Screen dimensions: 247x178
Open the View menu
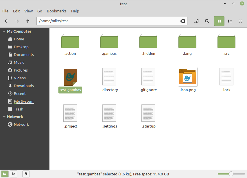coord(28,11)
